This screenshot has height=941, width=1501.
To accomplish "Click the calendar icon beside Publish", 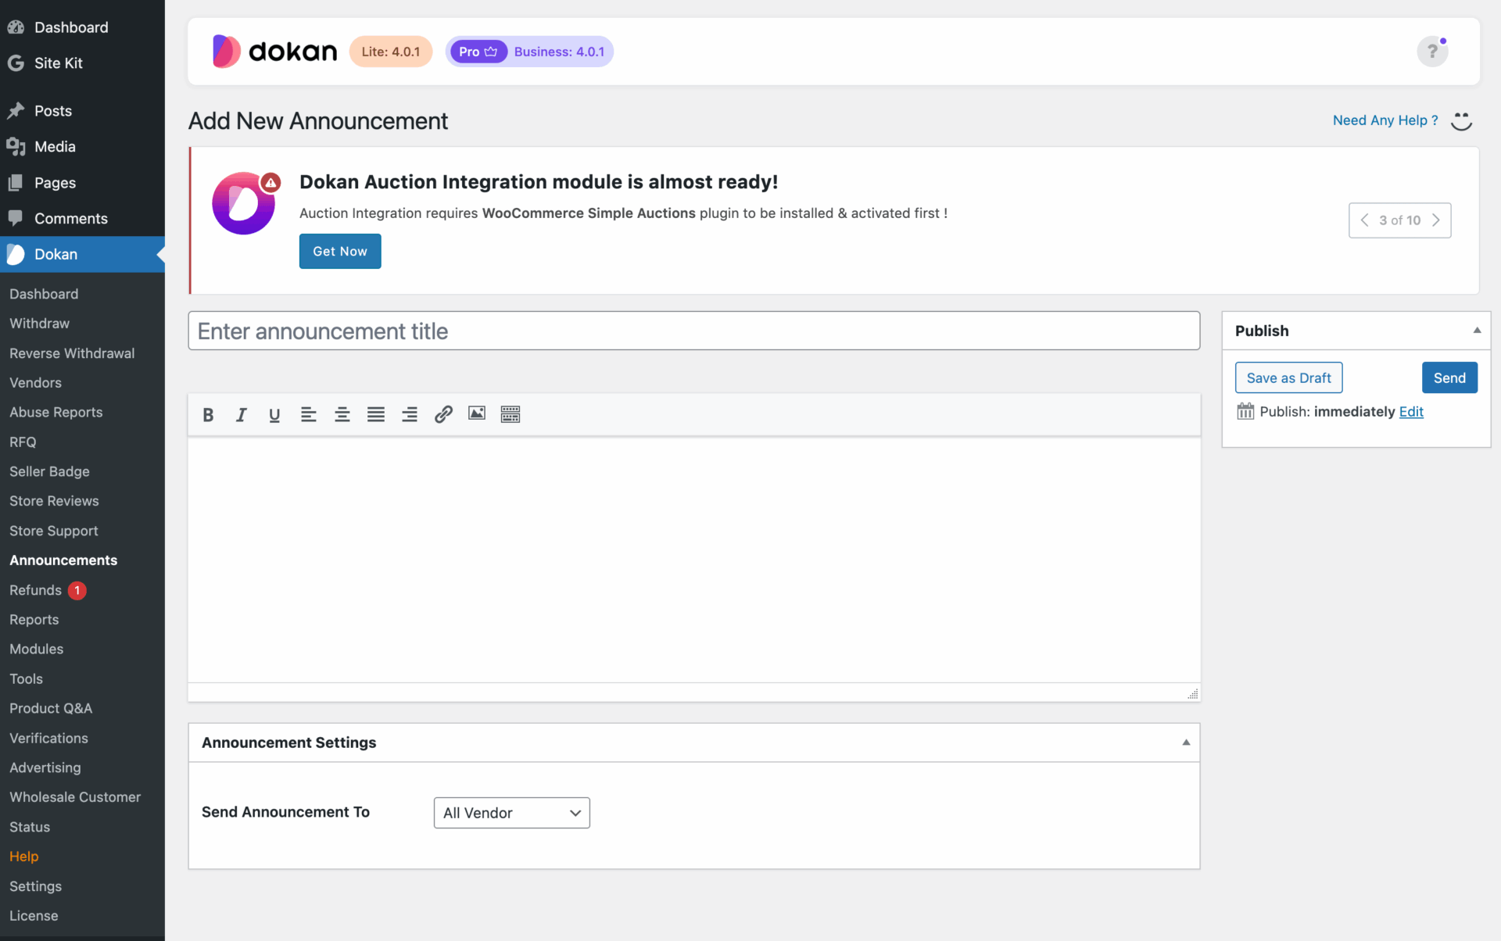I will click(1245, 411).
